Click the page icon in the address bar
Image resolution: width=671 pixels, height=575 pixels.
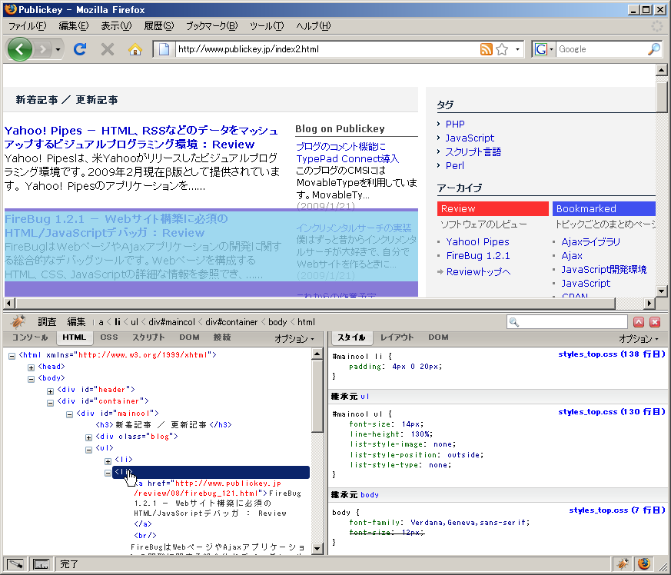pyautogui.click(x=164, y=49)
